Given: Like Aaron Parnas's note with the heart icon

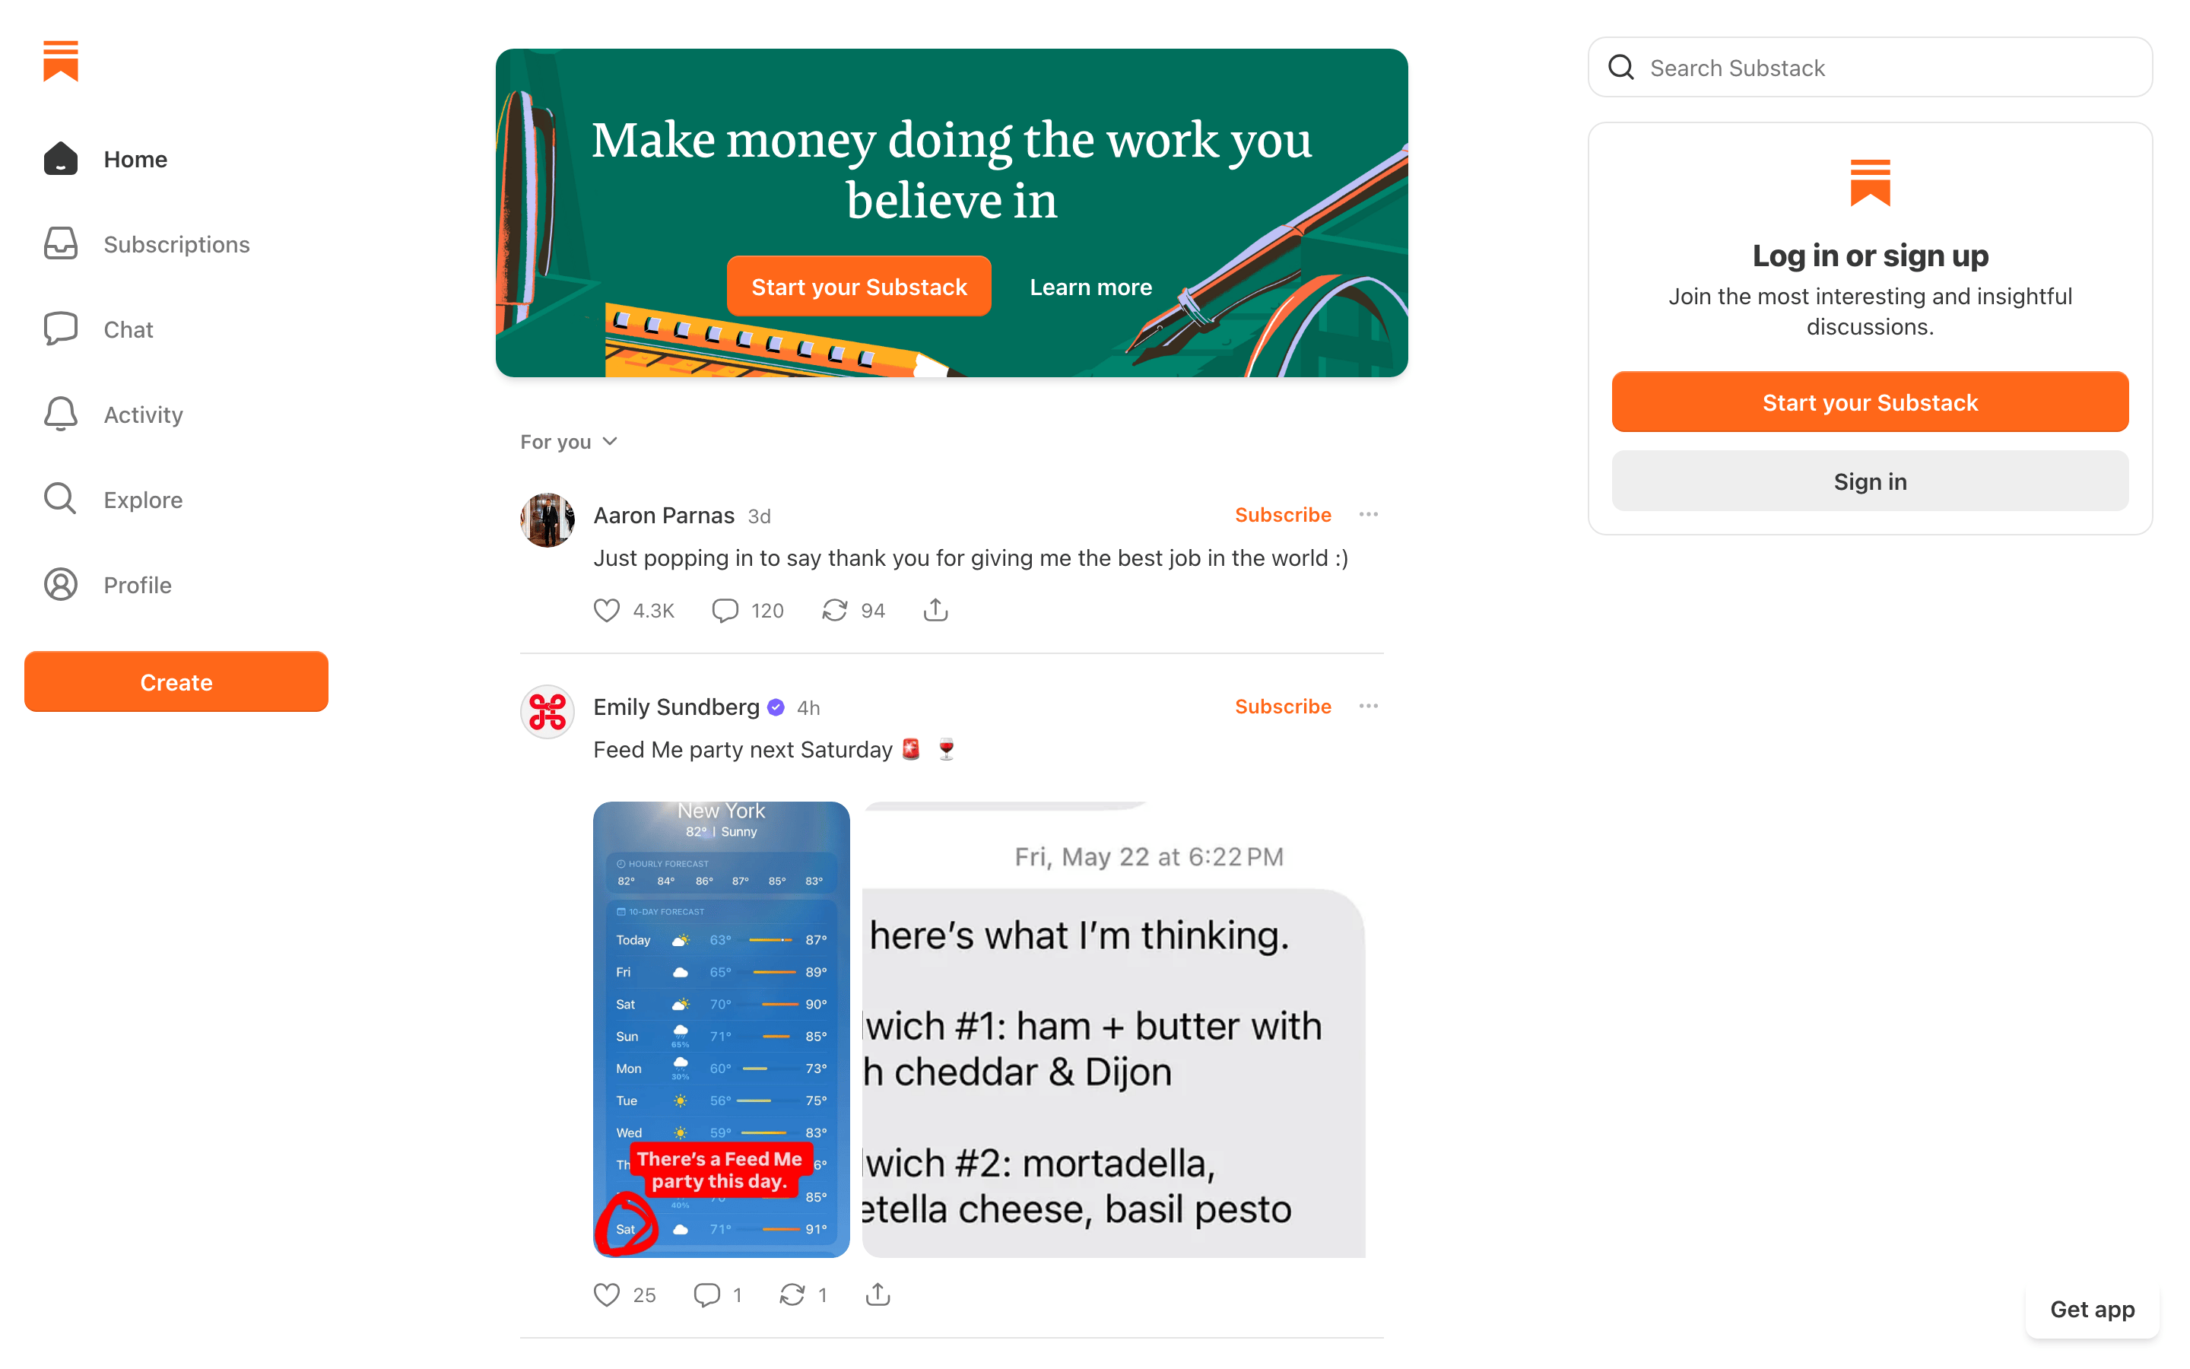Looking at the screenshot, I should pos(606,610).
